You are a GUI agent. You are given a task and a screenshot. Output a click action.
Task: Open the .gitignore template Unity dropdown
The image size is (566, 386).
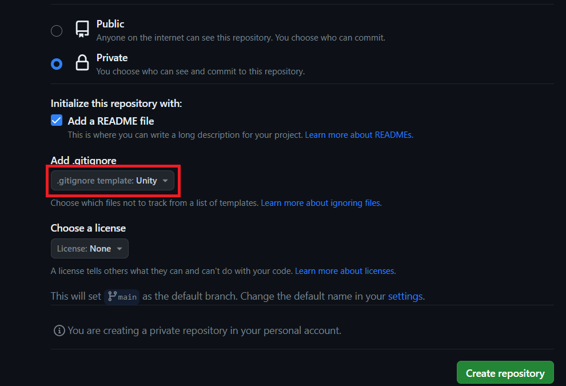tap(112, 181)
